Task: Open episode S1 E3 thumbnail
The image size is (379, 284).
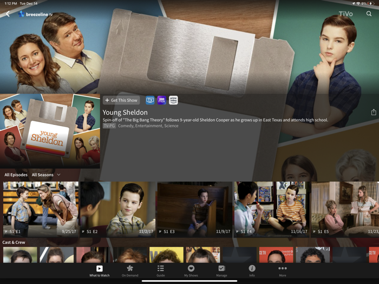Action: coord(195,209)
